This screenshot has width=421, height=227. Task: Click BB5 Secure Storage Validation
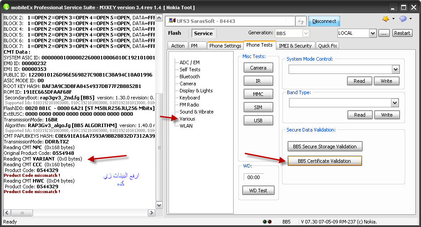point(325,146)
